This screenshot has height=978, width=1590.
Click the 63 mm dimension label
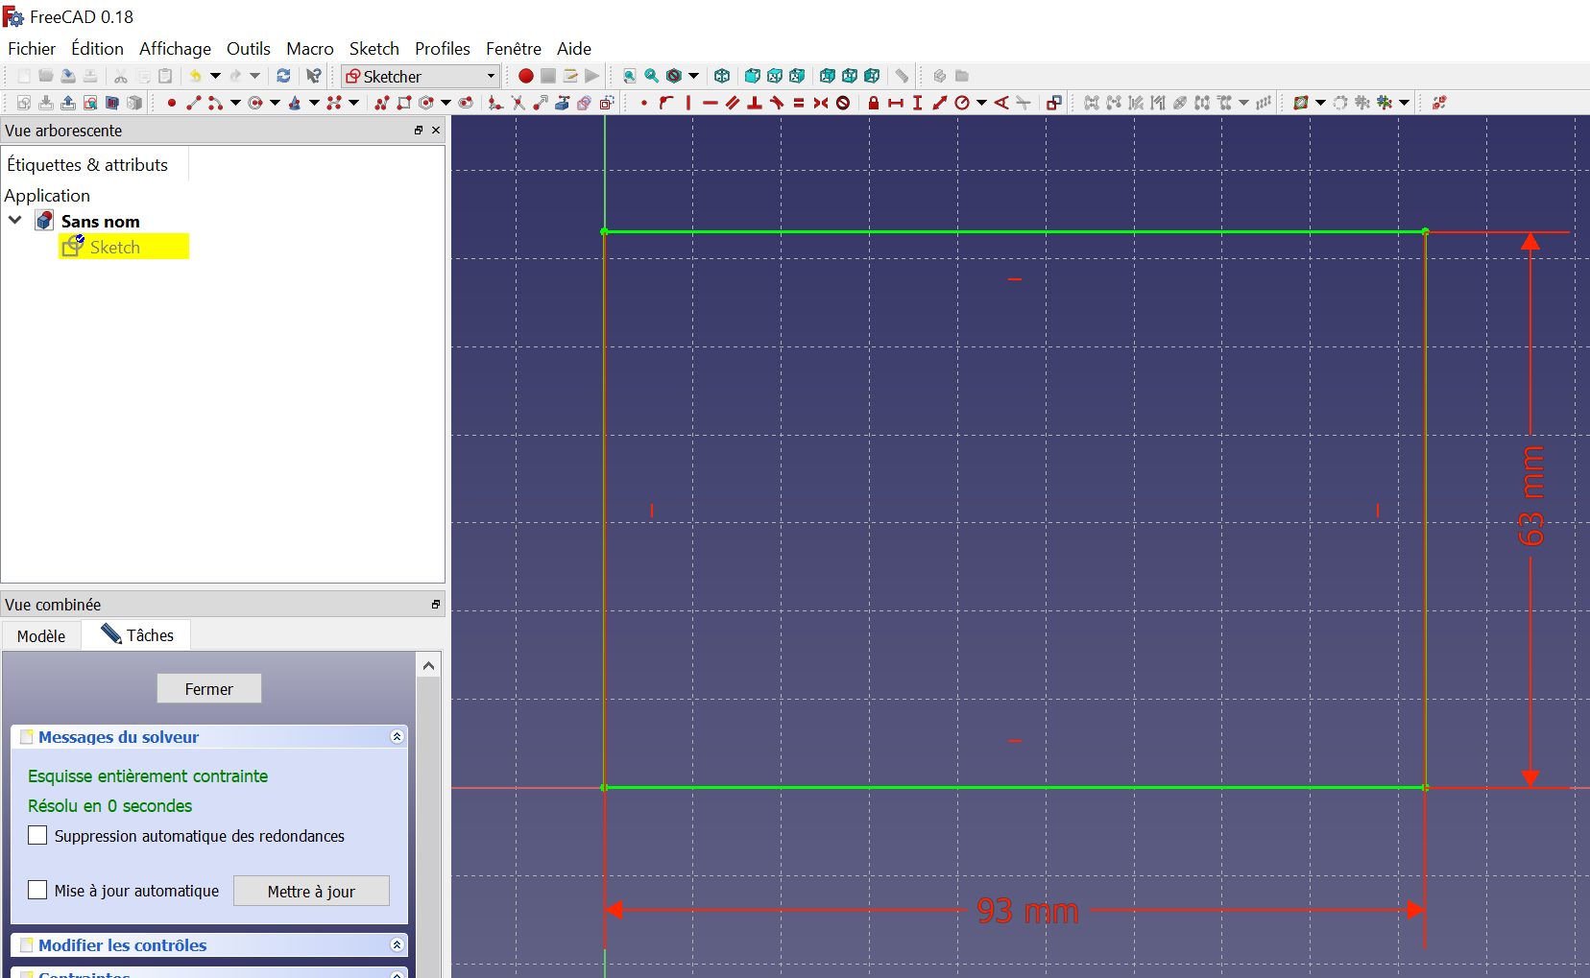tap(1531, 495)
